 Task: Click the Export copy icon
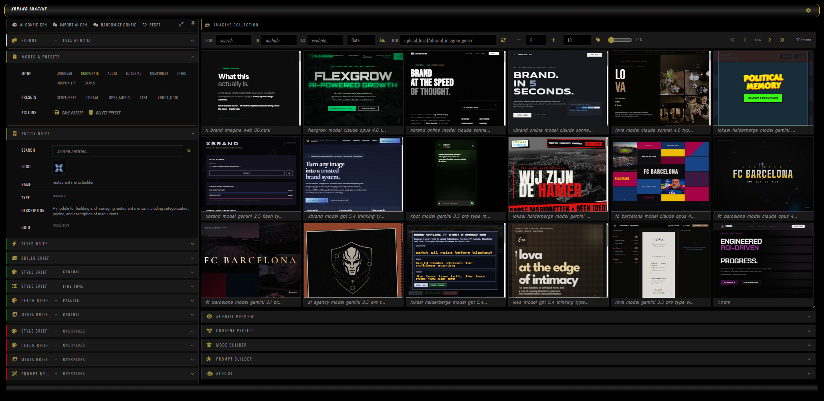coord(14,40)
